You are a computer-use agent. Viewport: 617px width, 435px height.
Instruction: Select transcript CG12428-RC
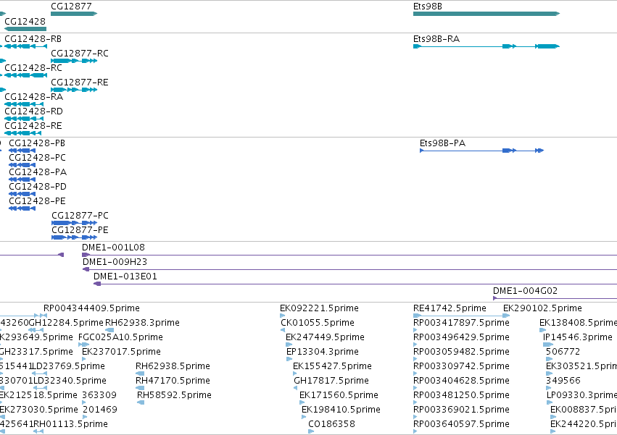coord(33,68)
